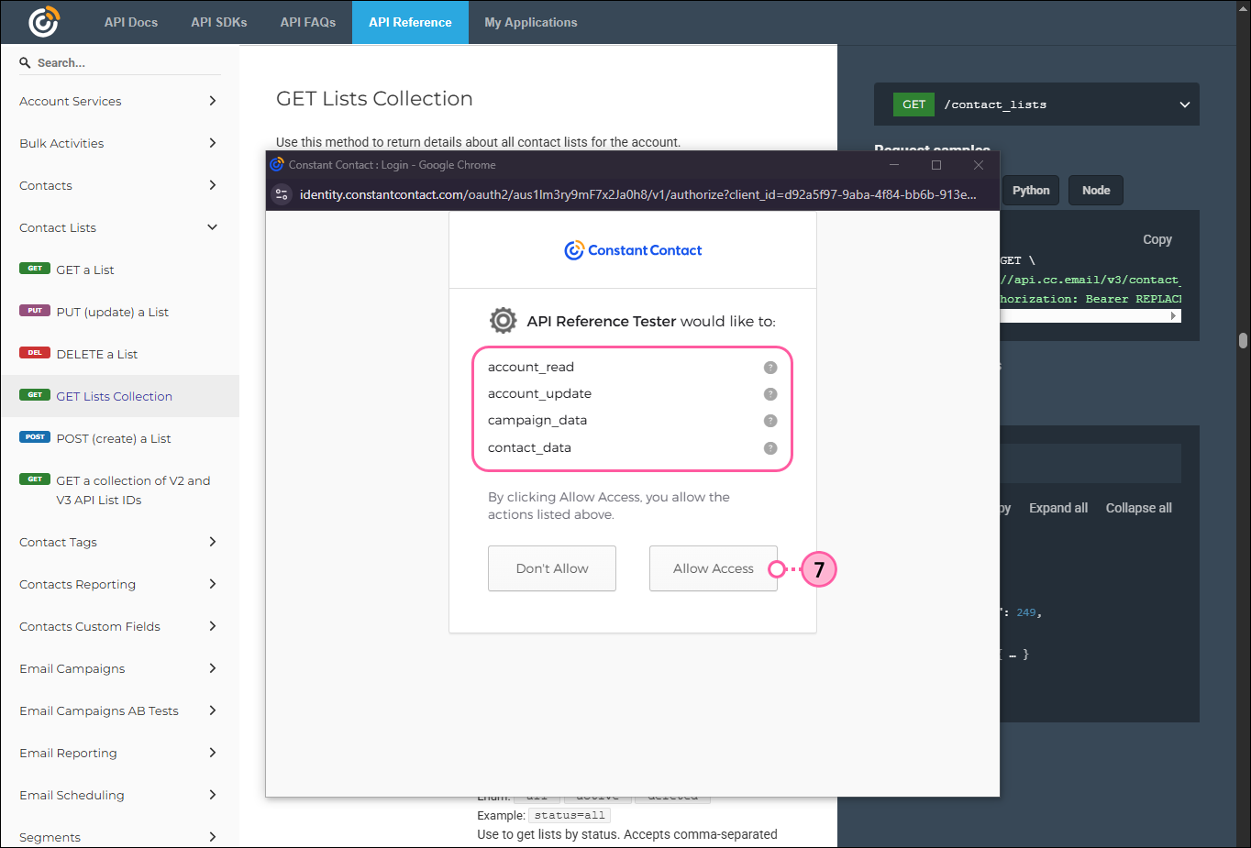Open the API FAQs tab
The width and height of the screenshot is (1251, 848).
pos(308,22)
